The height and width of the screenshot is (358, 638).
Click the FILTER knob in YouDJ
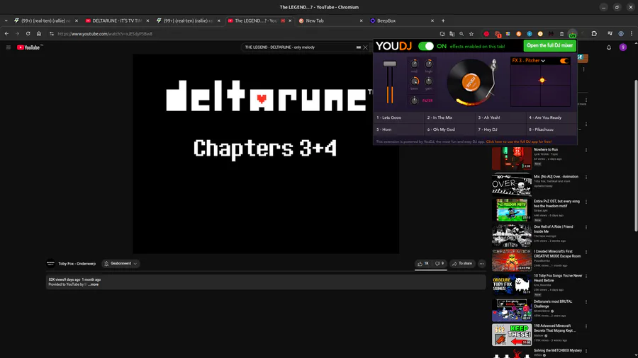[x=414, y=100]
